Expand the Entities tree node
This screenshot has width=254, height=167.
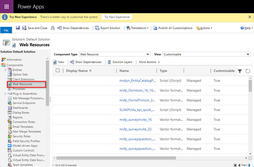click(x=5, y=70)
